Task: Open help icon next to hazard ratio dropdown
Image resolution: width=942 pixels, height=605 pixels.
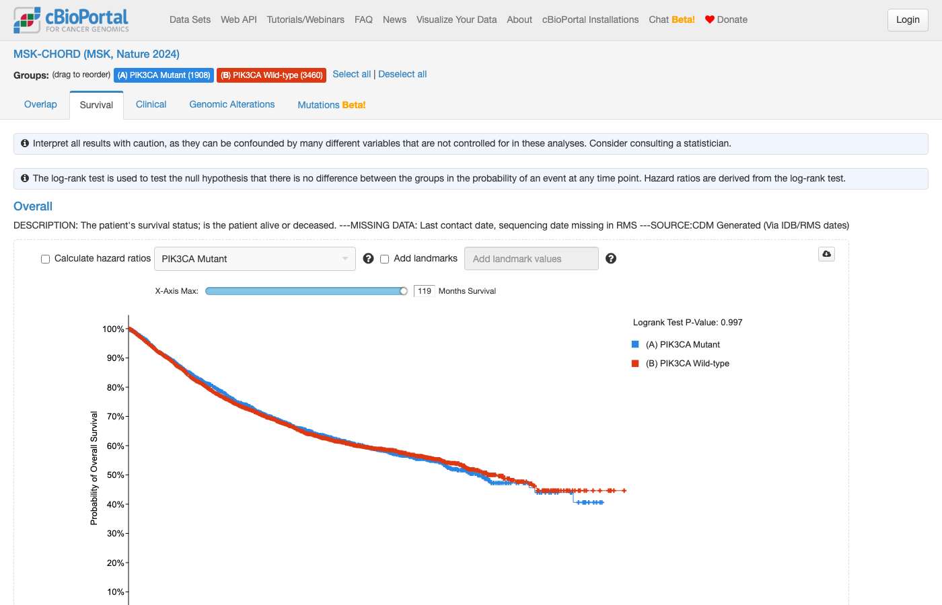Action: coord(368,259)
